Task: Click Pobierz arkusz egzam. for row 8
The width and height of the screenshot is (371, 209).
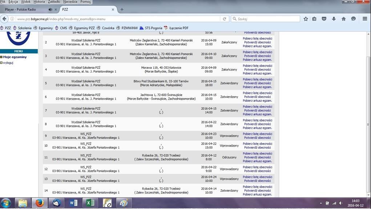Action: point(257,128)
